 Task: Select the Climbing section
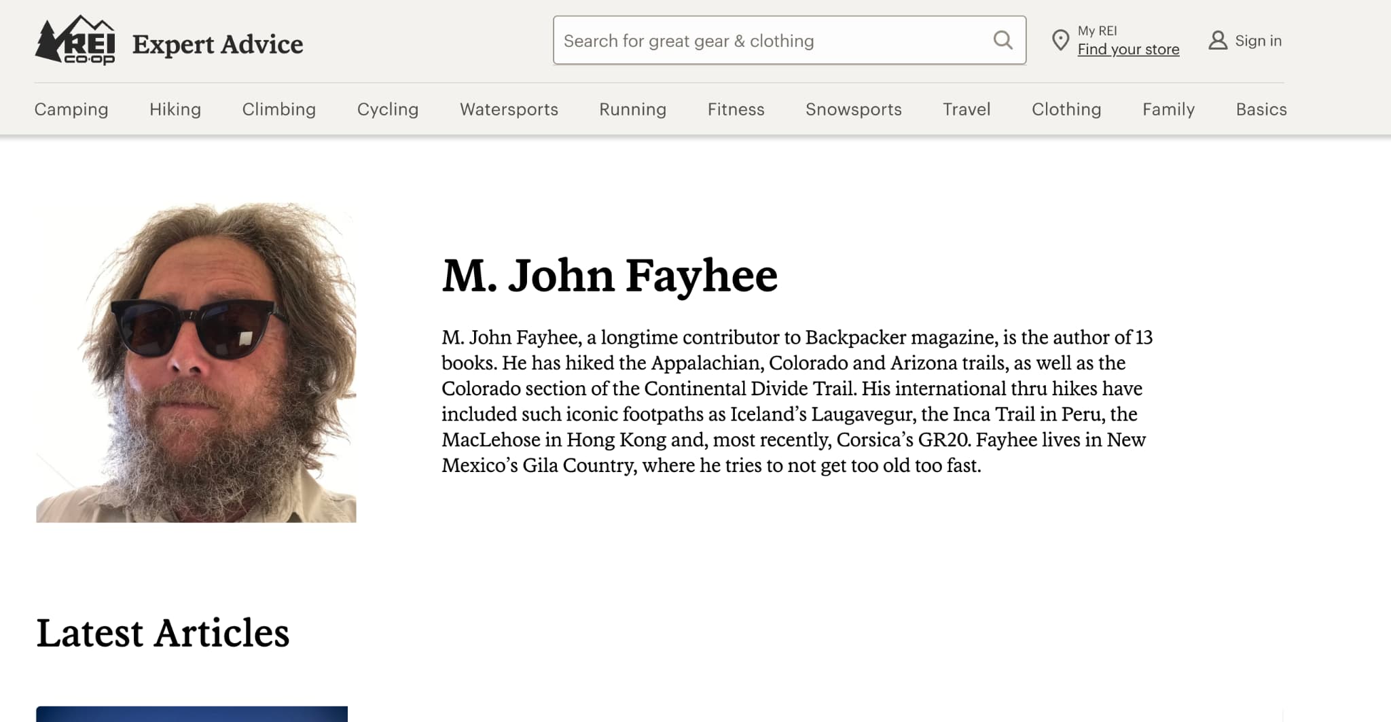[x=278, y=109]
